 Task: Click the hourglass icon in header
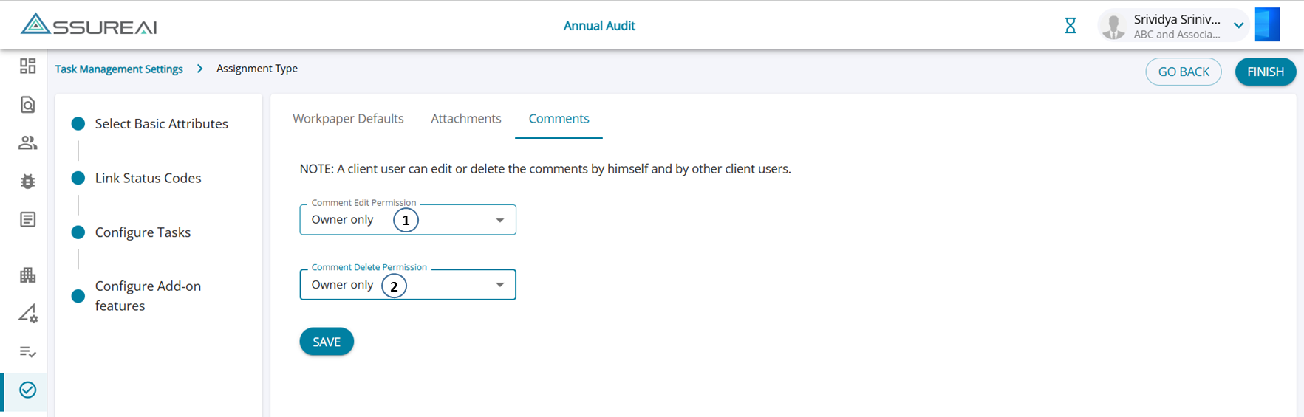pyautogui.click(x=1070, y=26)
